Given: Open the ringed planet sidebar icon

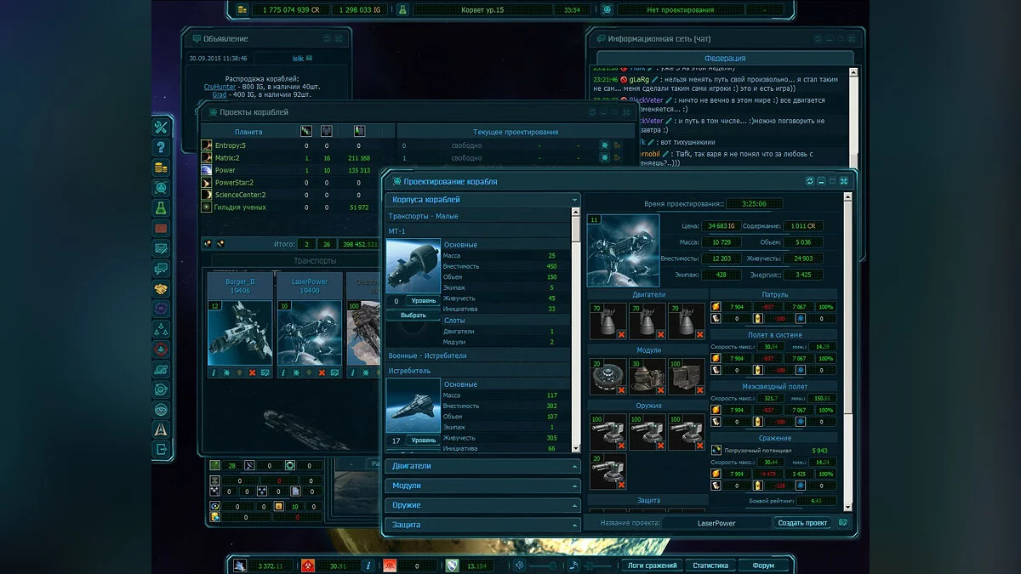Looking at the screenshot, I should pos(161,369).
